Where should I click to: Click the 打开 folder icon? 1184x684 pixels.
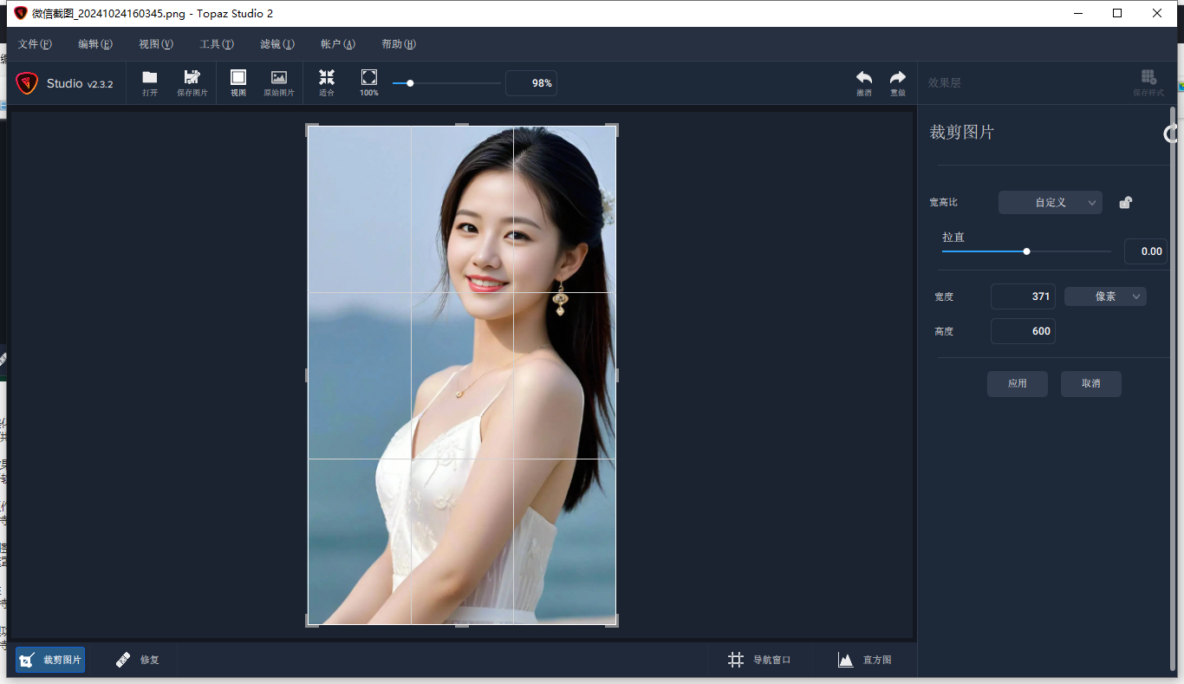150,78
